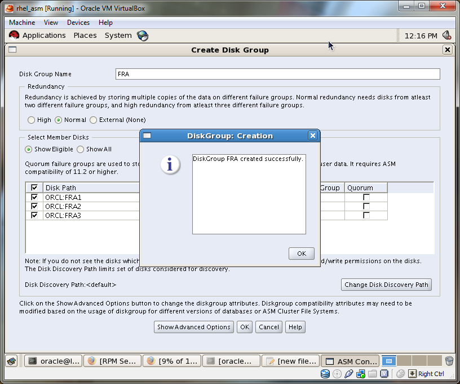Click Show Advanced Options button

click(194, 327)
